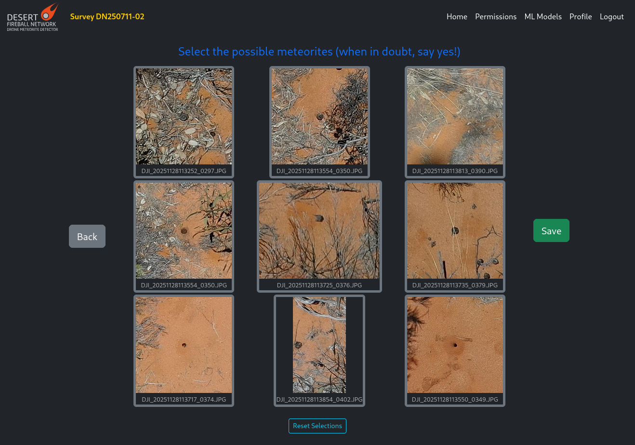The width and height of the screenshot is (635, 445).
Task: Open the Permissions page
Action: pos(496,16)
